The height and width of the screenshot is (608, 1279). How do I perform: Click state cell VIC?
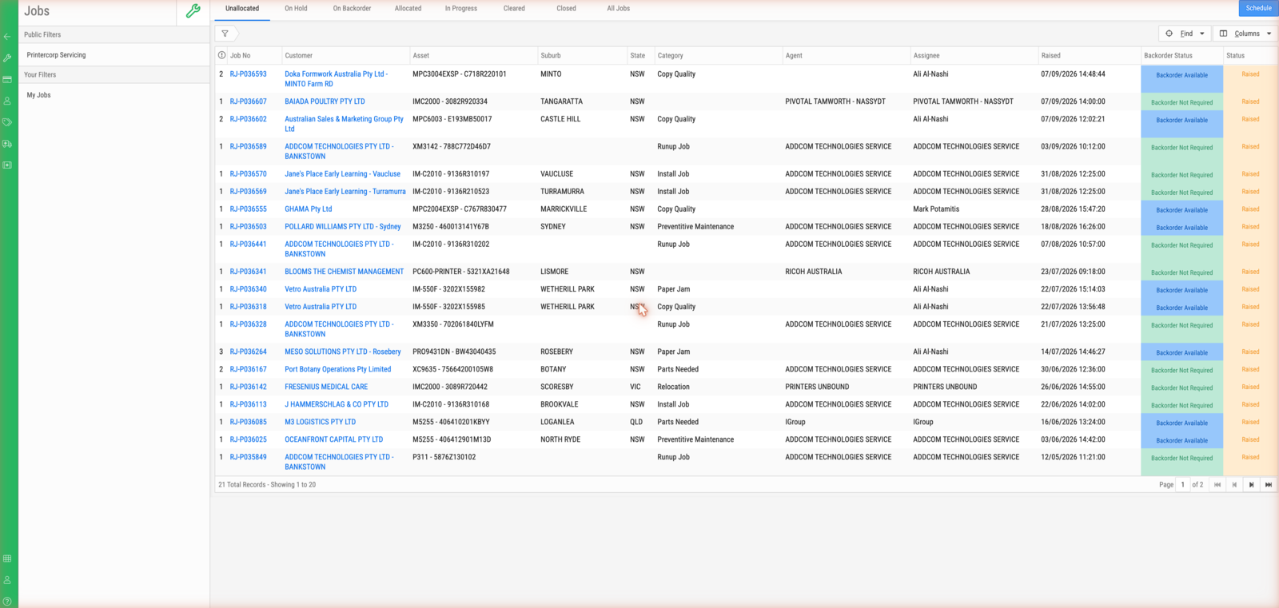tap(636, 387)
